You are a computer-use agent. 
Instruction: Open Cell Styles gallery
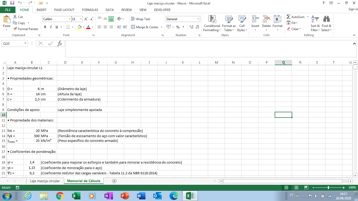pyautogui.click(x=242, y=23)
